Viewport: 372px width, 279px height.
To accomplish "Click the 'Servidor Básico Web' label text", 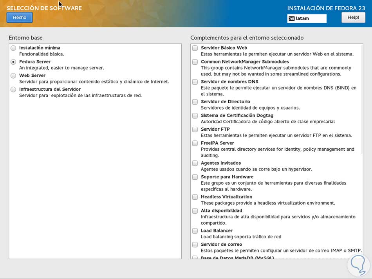I will 224,48.
